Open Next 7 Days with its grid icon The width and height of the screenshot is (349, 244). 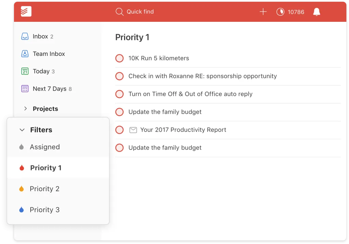click(x=25, y=89)
